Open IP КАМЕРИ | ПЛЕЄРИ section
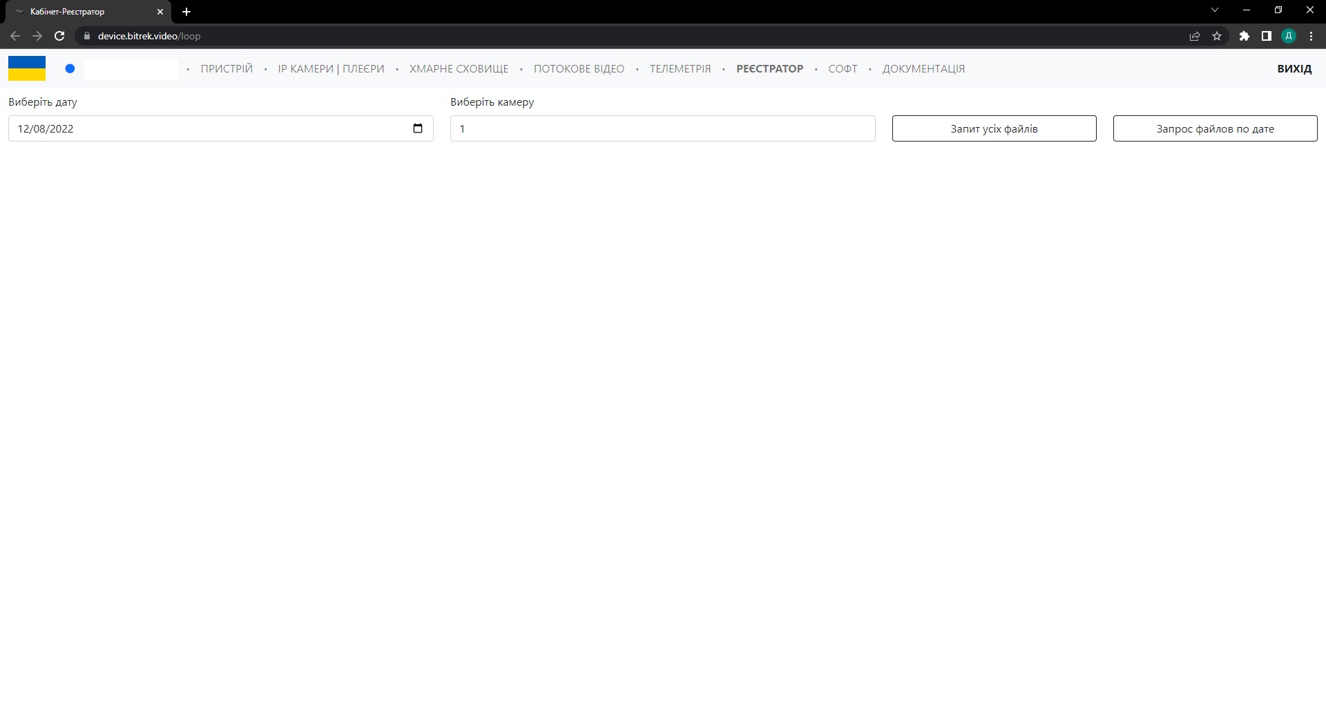1326x718 pixels. coord(331,69)
